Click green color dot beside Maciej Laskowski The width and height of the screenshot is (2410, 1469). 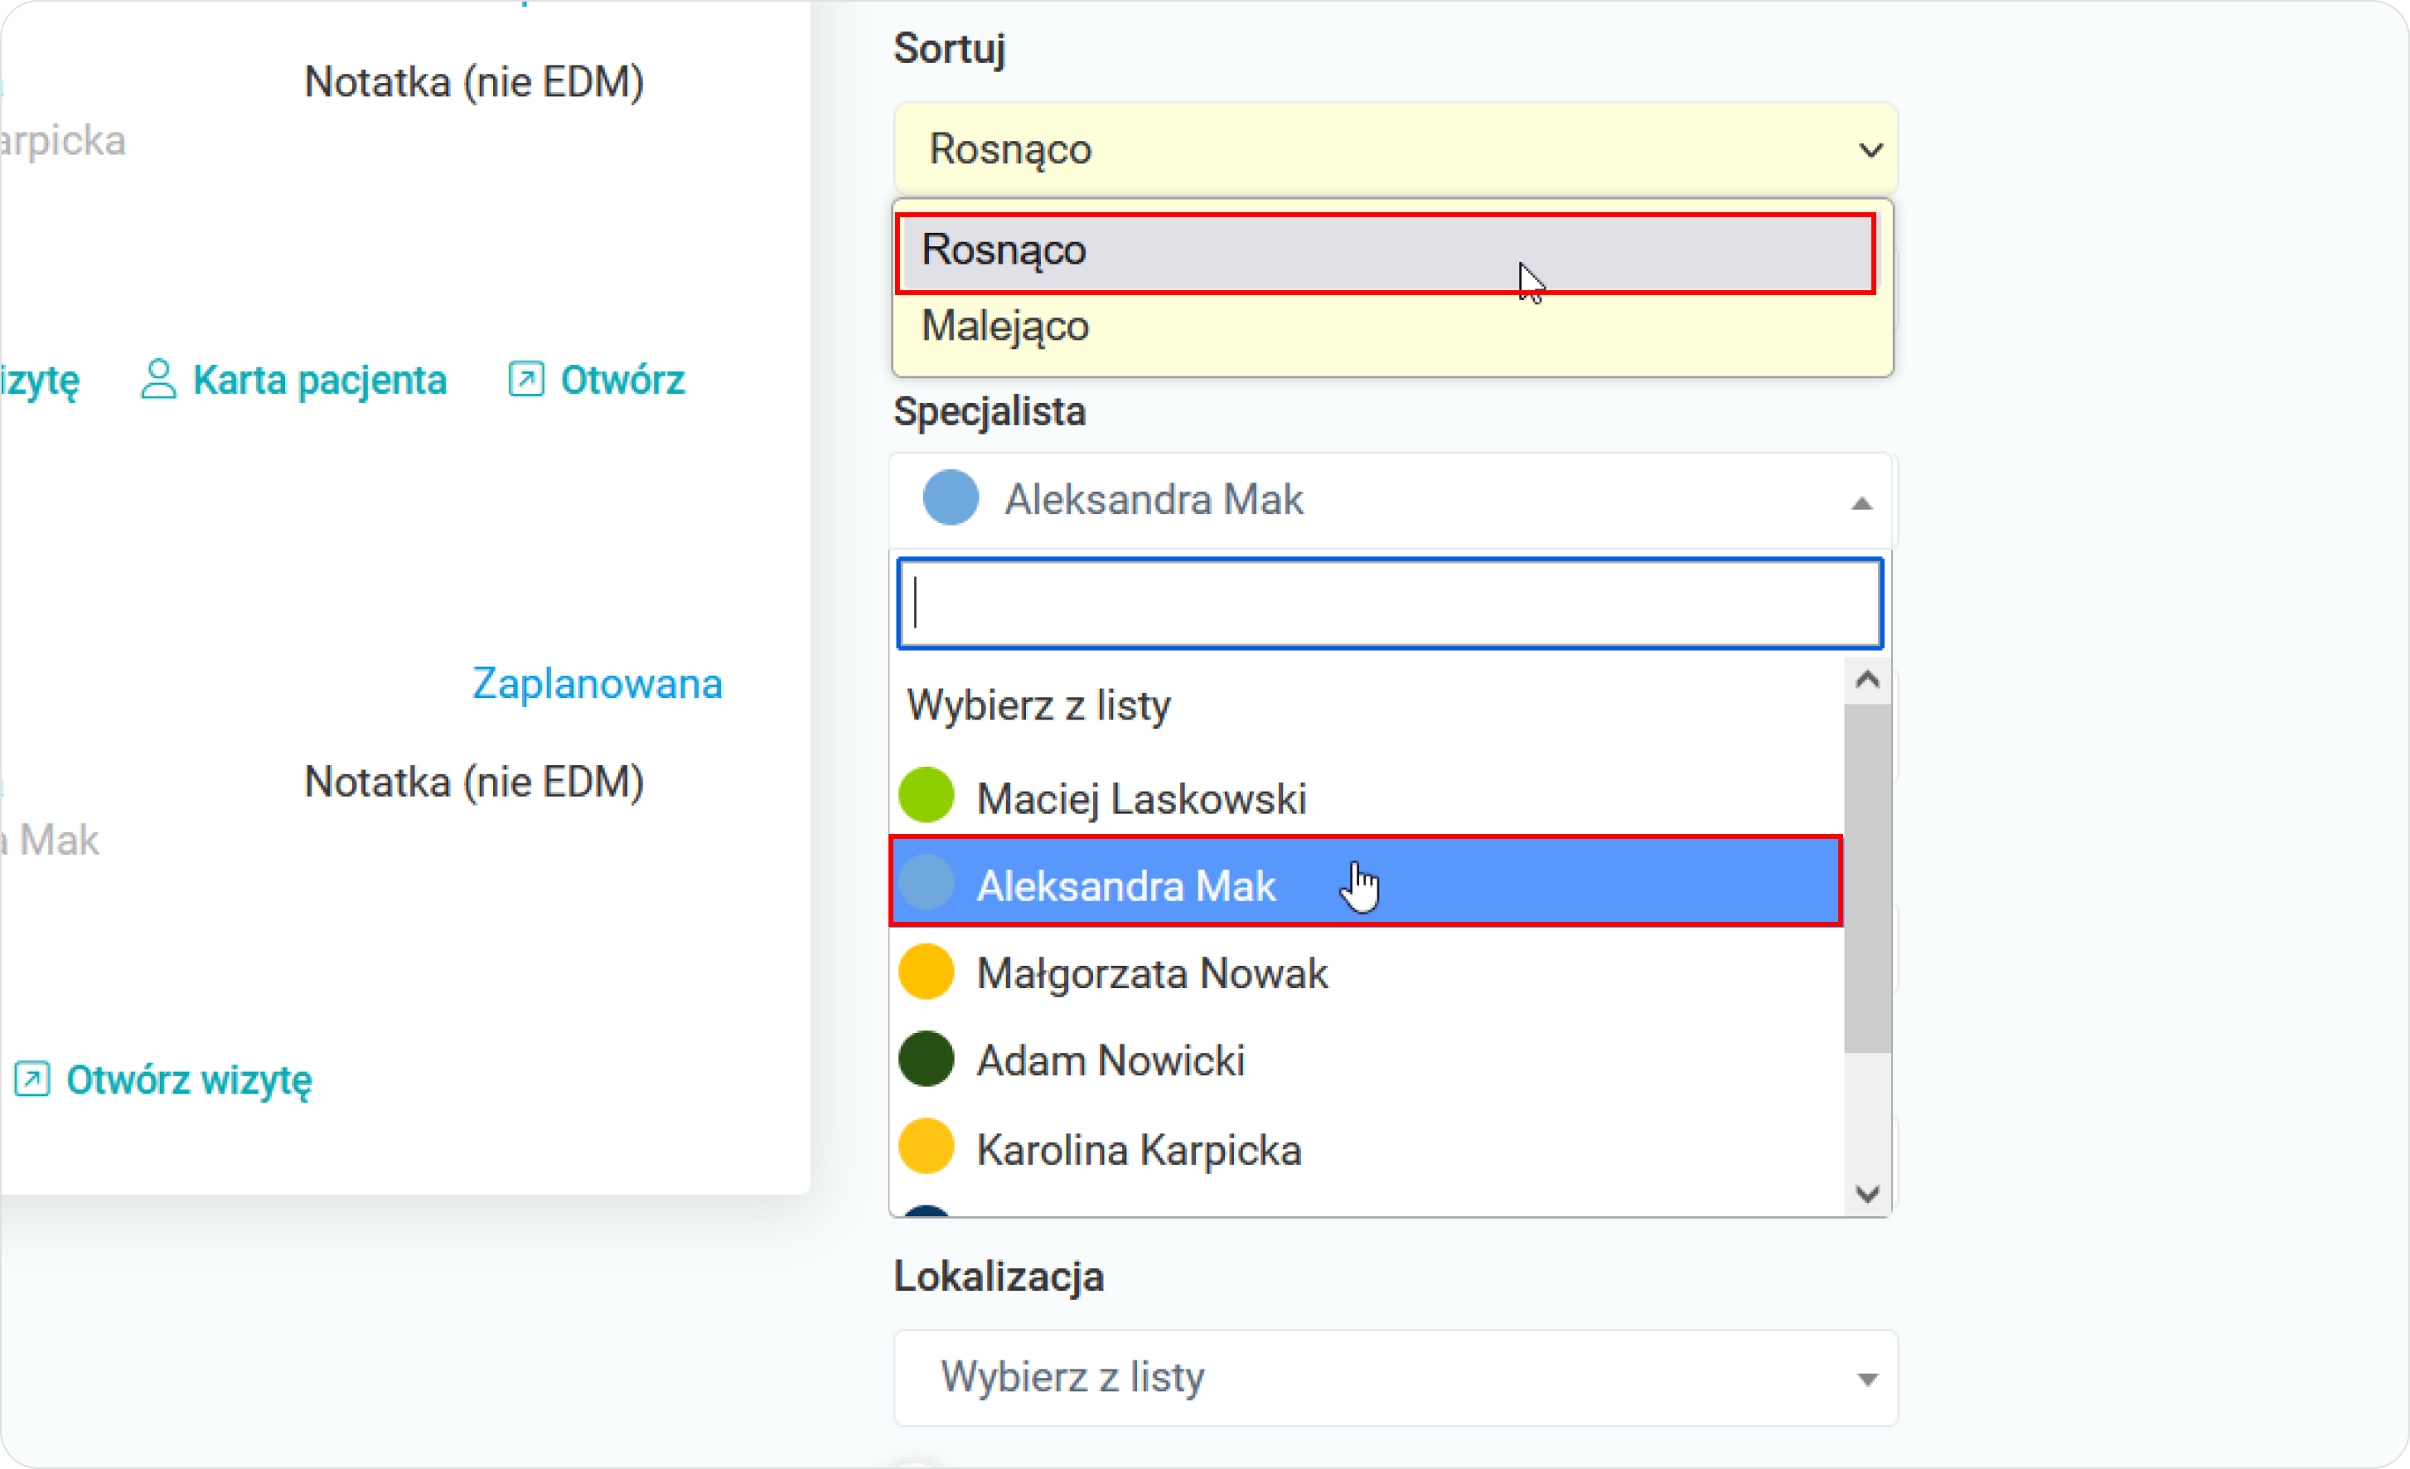click(x=925, y=795)
